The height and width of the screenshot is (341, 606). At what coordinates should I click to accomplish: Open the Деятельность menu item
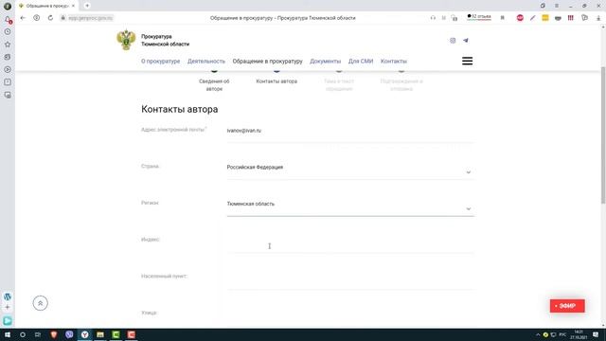click(x=206, y=61)
